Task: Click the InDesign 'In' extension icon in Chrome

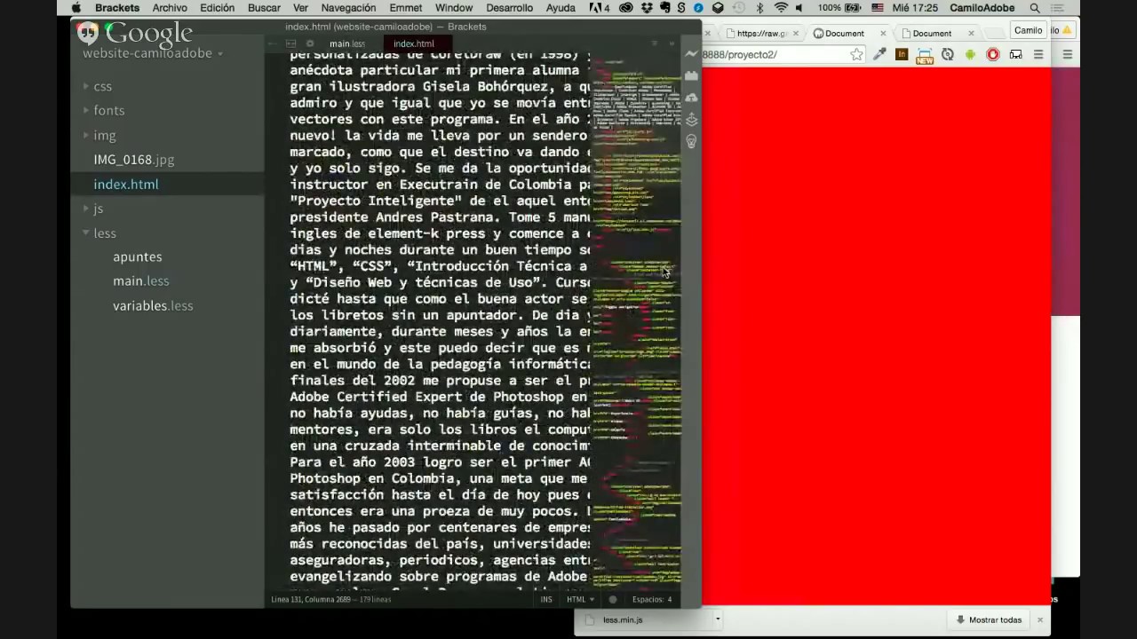Action: [902, 54]
